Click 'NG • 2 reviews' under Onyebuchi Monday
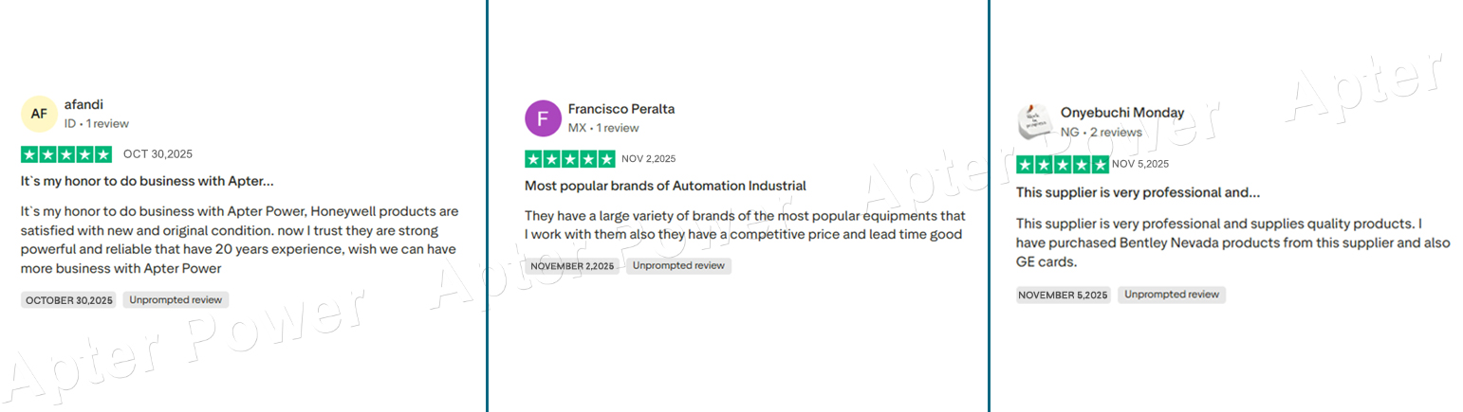Image resolution: width=1463 pixels, height=412 pixels. coord(1101,133)
